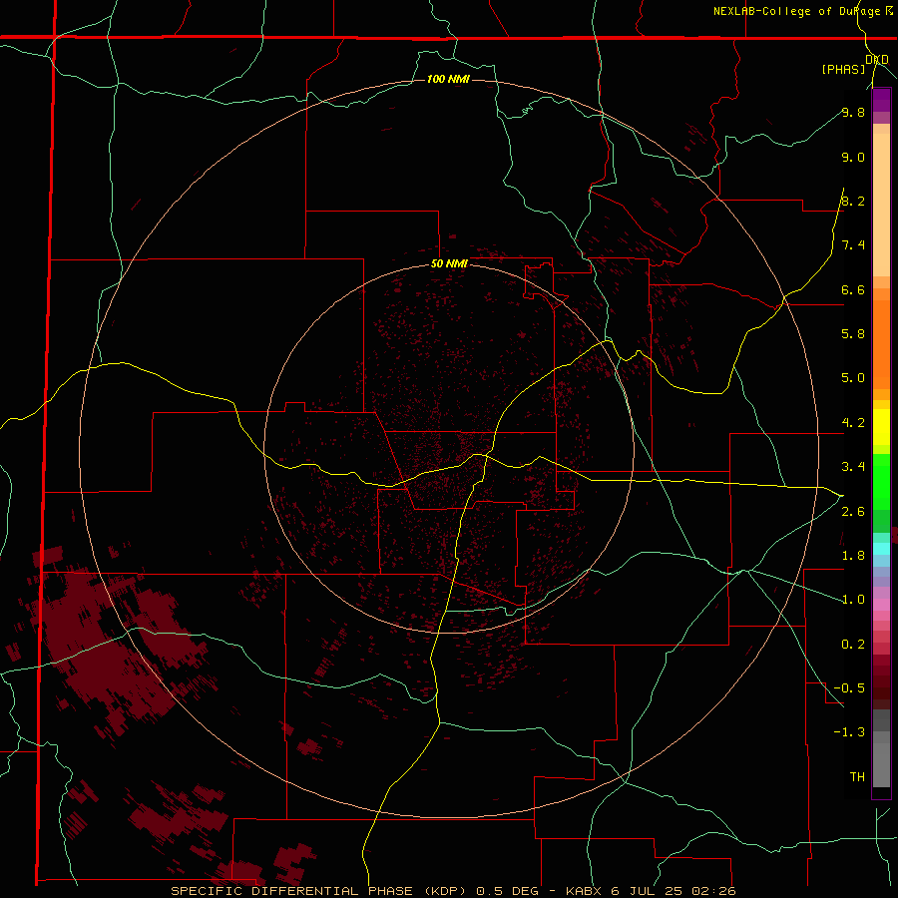Select the 7.4 value on the color scale
Screen dimensions: 898x898
click(853, 245)
